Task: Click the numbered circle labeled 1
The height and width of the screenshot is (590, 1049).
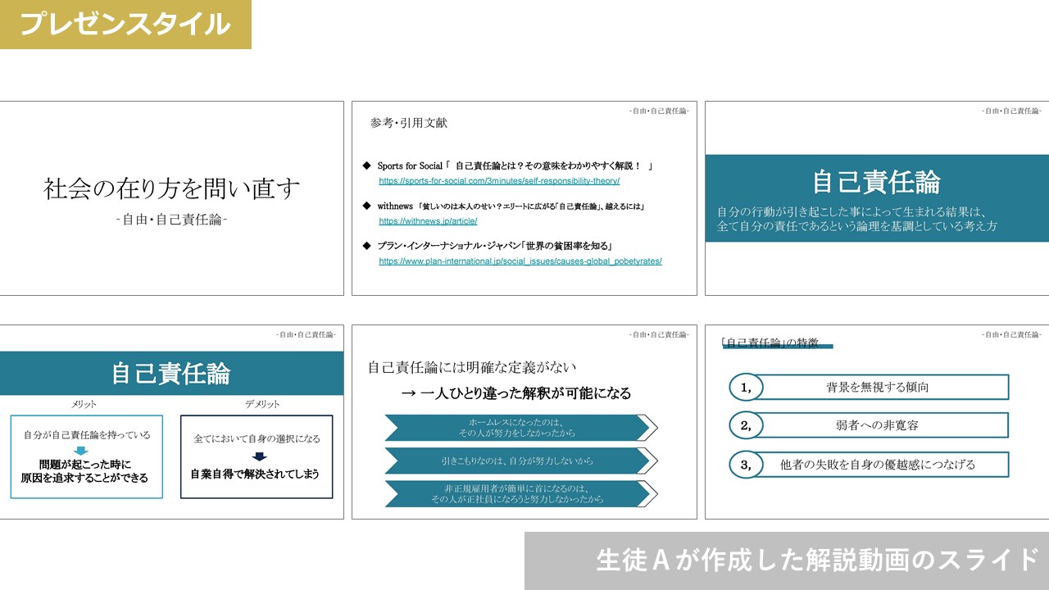Action: [746, 387]
